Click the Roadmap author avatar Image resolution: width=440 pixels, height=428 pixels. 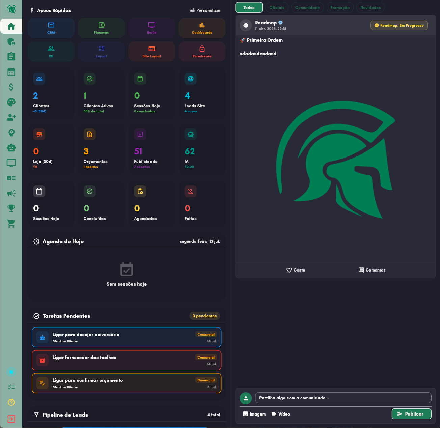(x=246, y=25)
